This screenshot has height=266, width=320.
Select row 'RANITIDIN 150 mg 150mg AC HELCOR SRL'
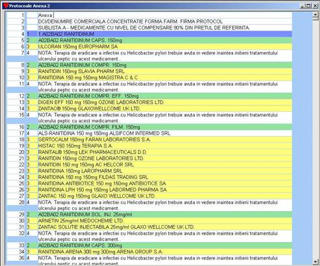click(x=165, y=165)
